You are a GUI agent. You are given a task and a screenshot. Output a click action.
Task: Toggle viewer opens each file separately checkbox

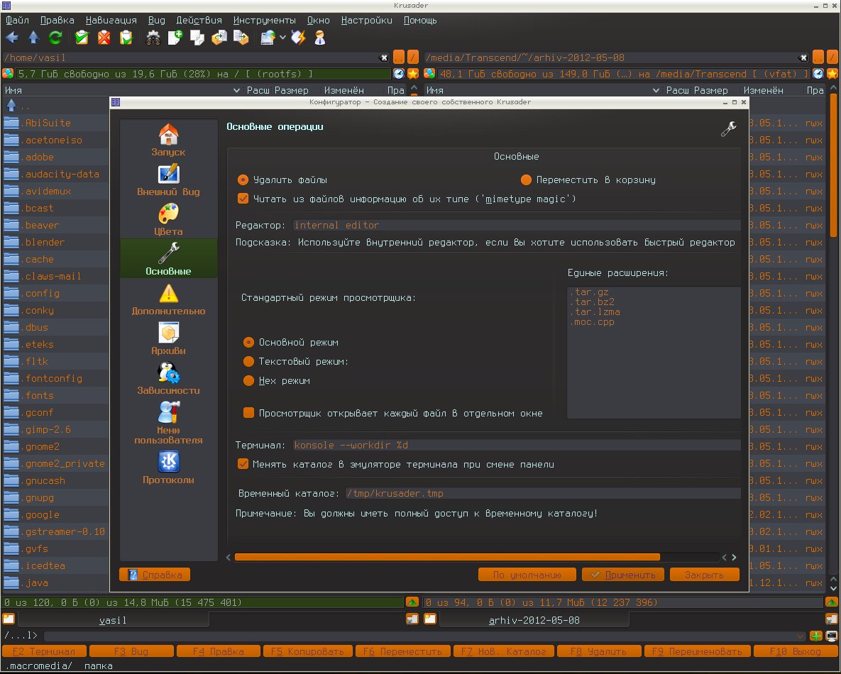click(248, 413)
